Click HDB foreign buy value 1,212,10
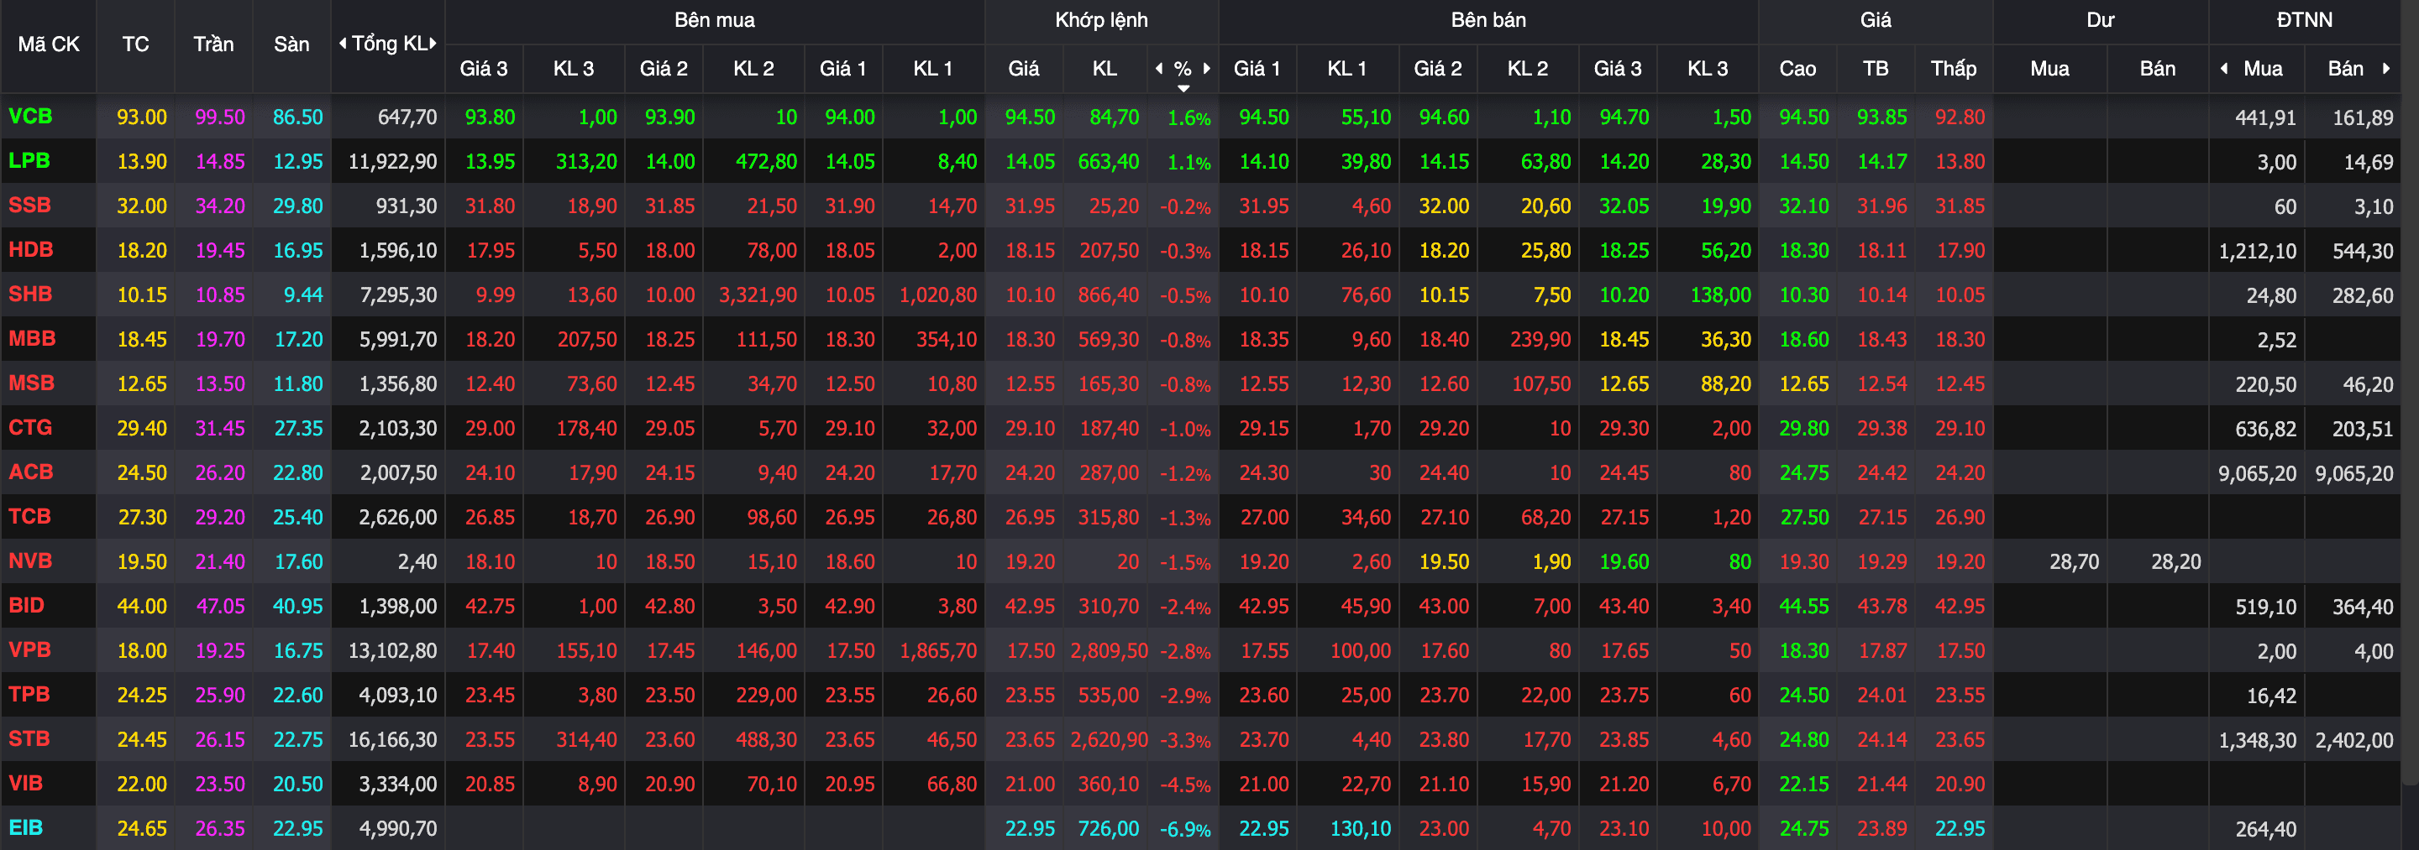2419x850 pixels. [x=2258, y=251]
